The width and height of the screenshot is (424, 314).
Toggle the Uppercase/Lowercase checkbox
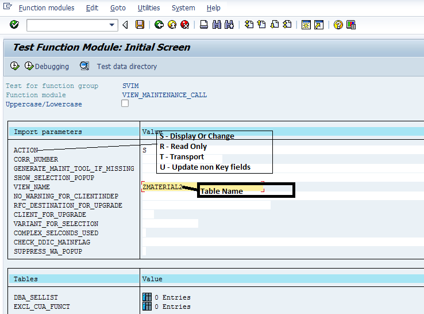pyautogui.click(x=125, y=104)
